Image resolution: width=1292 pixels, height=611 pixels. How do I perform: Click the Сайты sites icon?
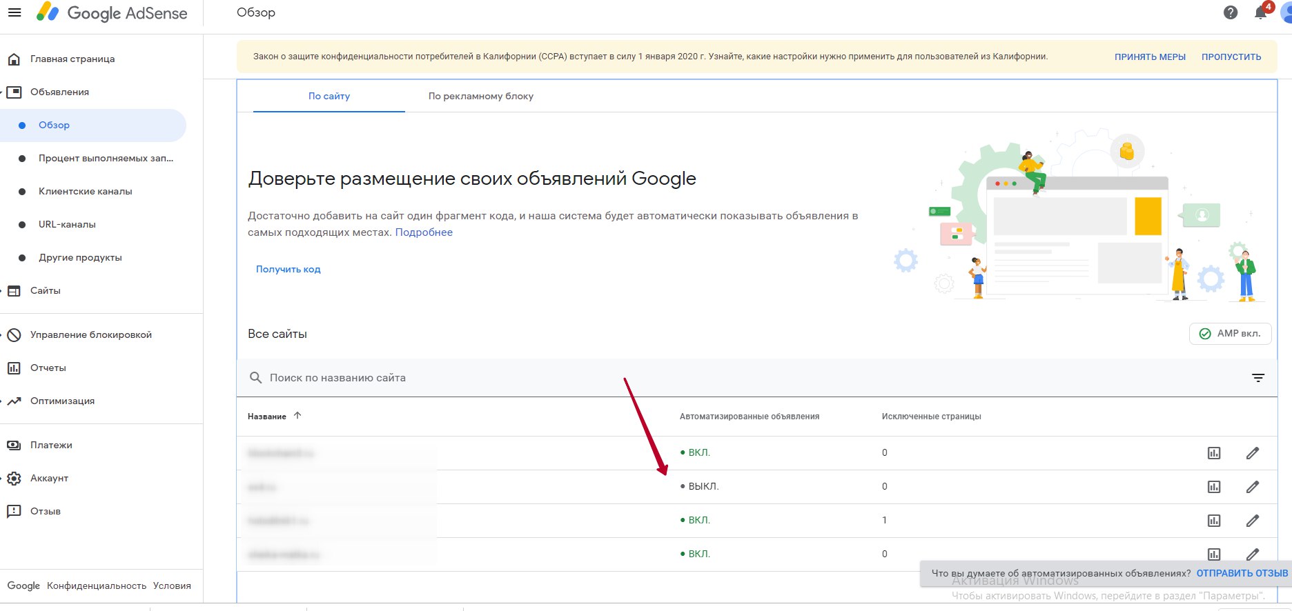point(14,291)
